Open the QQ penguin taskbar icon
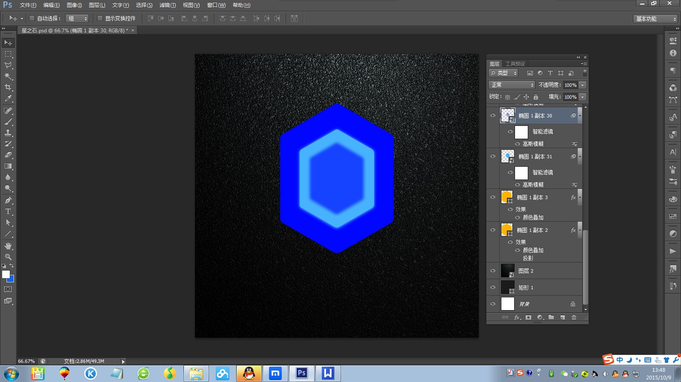 coord(249,373)
